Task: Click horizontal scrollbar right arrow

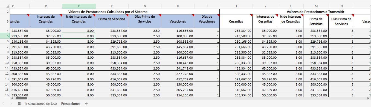Action: 368,98
